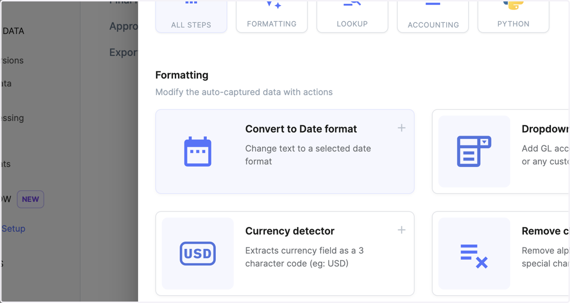Add the Currency detector step with plus
570x303 pixels.
click(x=401, y=230)
